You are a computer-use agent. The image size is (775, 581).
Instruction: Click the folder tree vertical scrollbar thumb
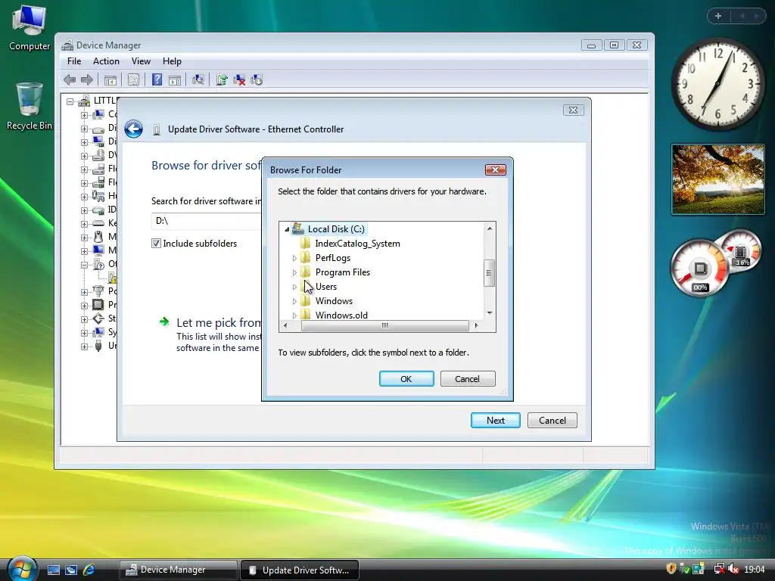(x=490, y=272)
